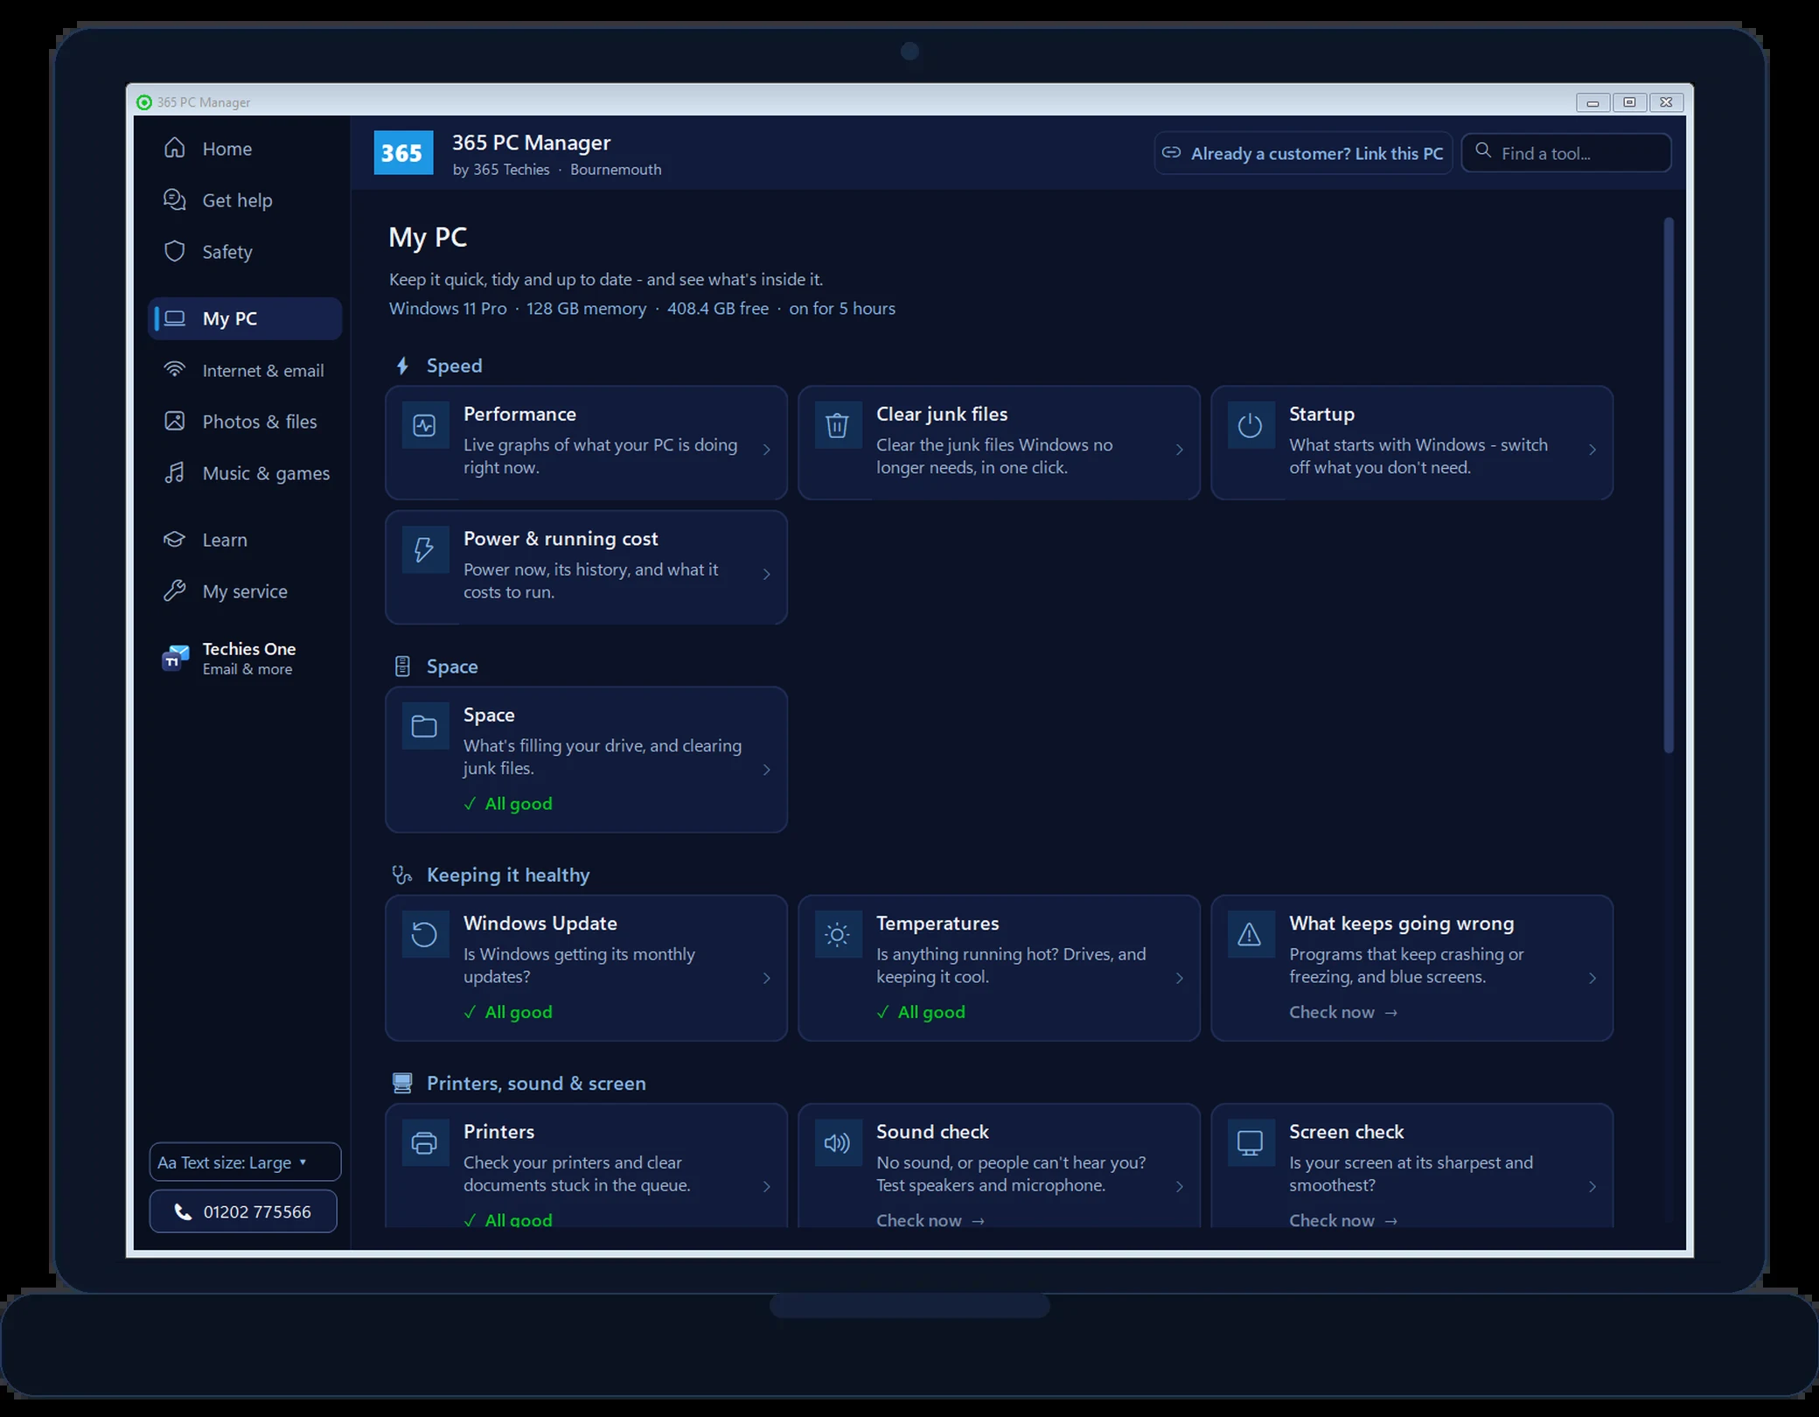Open the Learn section
Screen dimensions: 1819x1417
[245, 540]
